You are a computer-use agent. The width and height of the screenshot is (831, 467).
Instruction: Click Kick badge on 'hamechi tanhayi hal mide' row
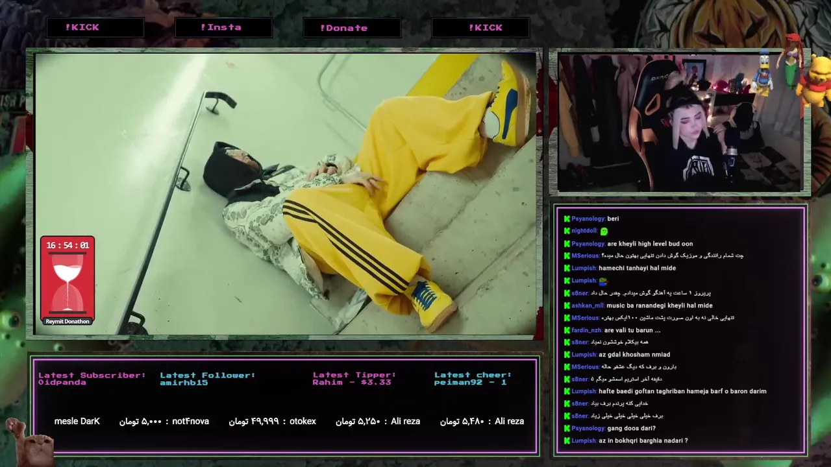click(567, 268)
